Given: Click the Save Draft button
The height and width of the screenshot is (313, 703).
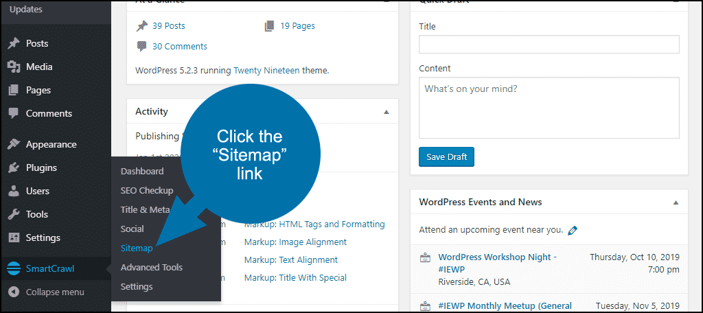Looking at the screenshot, I should (446, 157).
